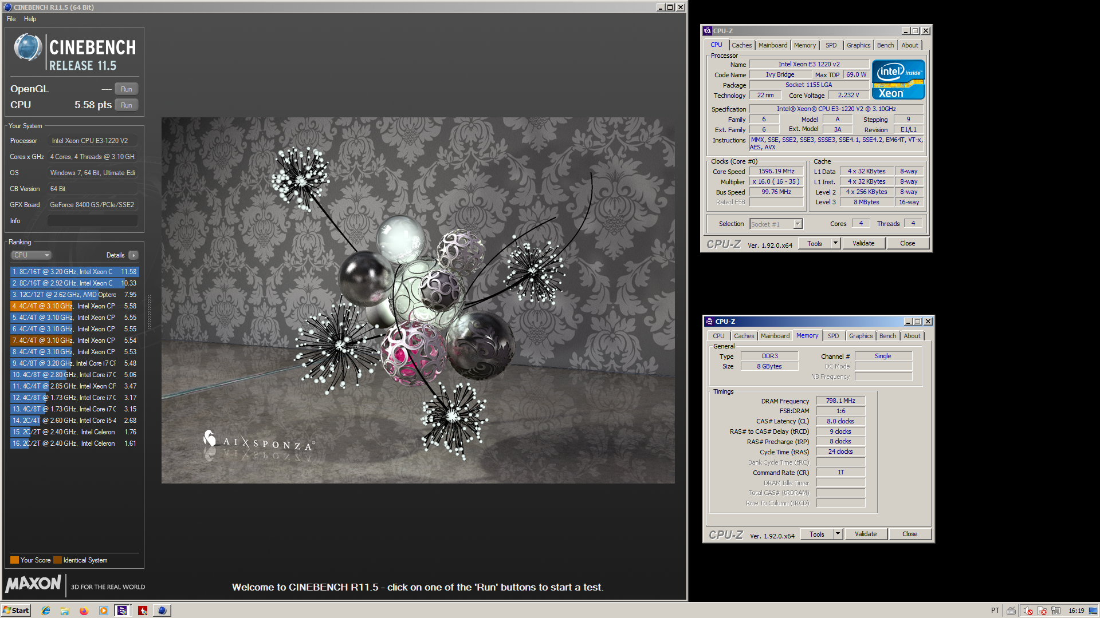1100x618 pixels.
Task: Switch to the Cinebench taskbar button
Action: [x=163, y=611]
